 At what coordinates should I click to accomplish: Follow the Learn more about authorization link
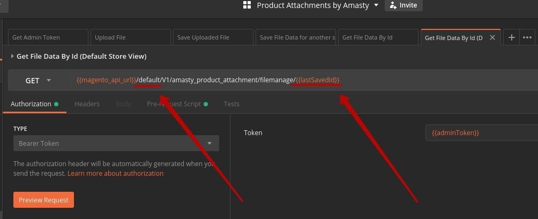(x=115, y=174)
